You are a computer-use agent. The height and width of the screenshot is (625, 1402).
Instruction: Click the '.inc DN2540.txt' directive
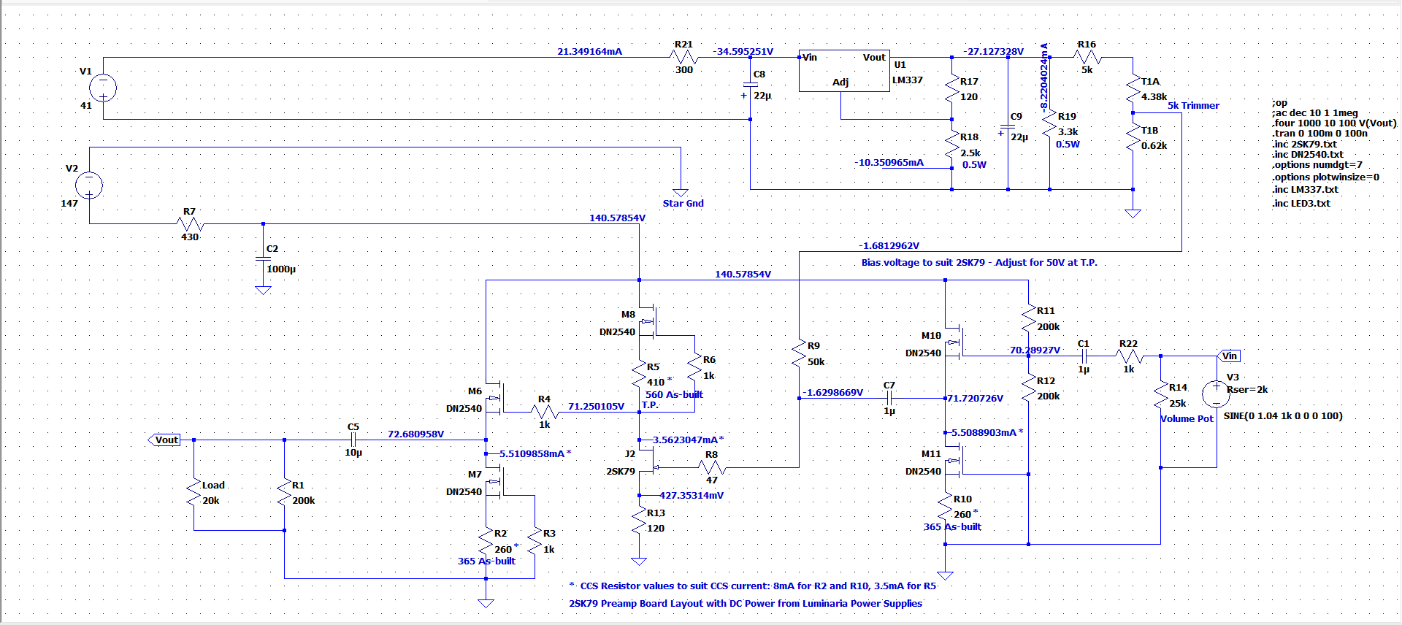point(1308,154)
